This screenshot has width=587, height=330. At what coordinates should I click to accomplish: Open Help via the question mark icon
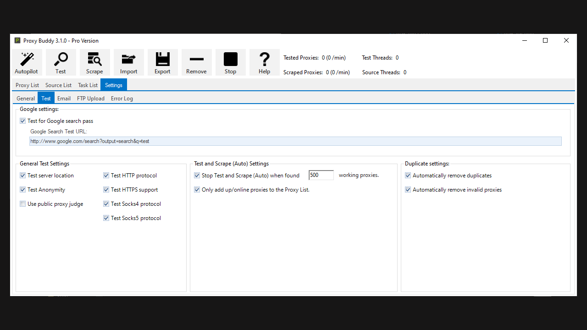click(264, 60)
